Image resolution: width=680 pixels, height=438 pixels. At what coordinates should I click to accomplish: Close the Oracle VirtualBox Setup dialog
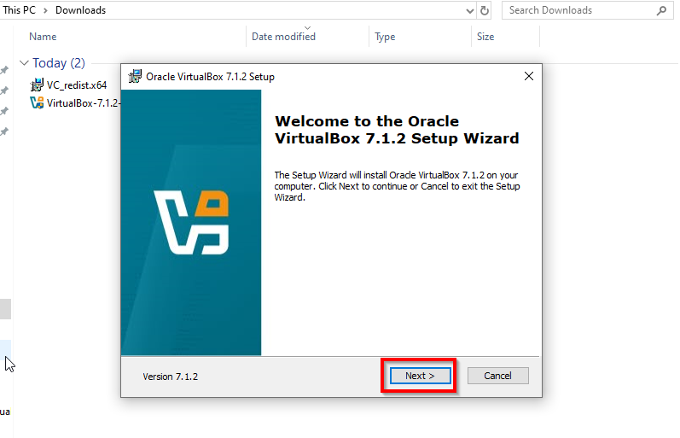529,76
